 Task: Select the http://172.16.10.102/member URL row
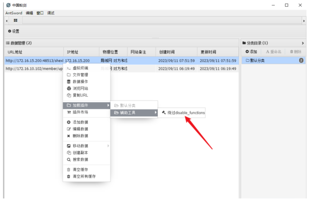pyautogui.click(x=34, y=69)
